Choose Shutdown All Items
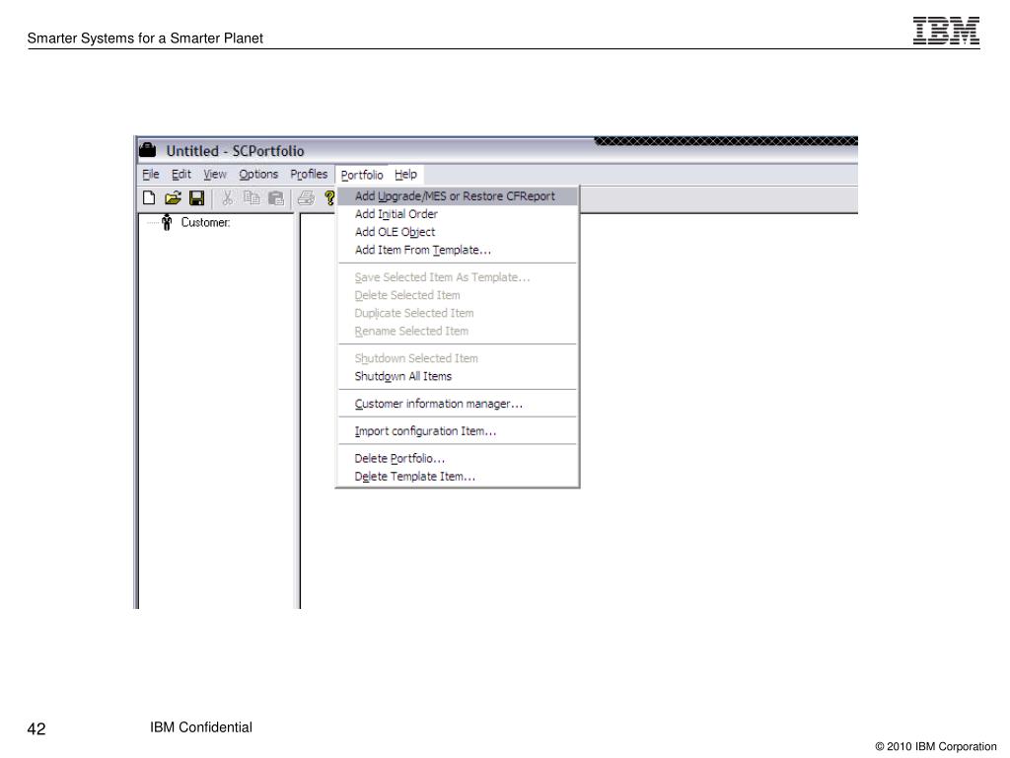This screenshot has width=1010, height=758. point(457,376)
